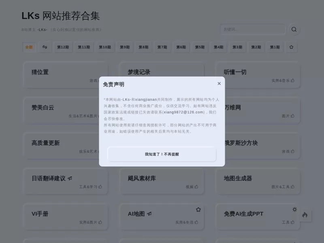Click the LKs 网站推荐合集 page title
324x243 pixels.
tap(60, 16)
